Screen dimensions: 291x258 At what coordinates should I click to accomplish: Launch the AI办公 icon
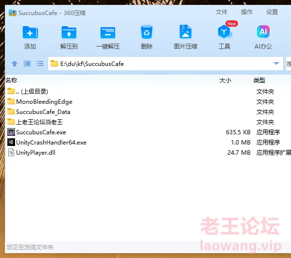pyautogui.click(x=263, y=32)
